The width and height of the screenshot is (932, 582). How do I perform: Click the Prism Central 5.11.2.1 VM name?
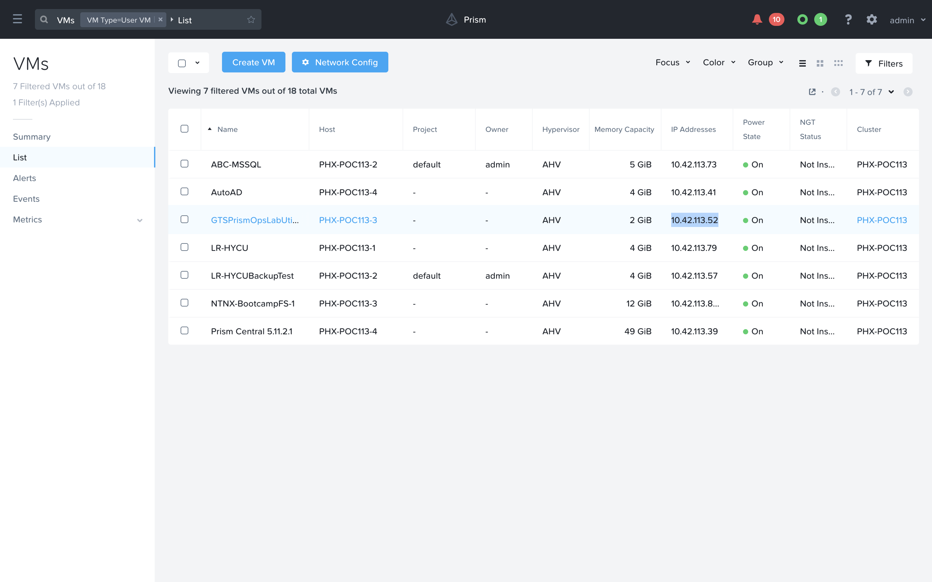pos(251,331)
